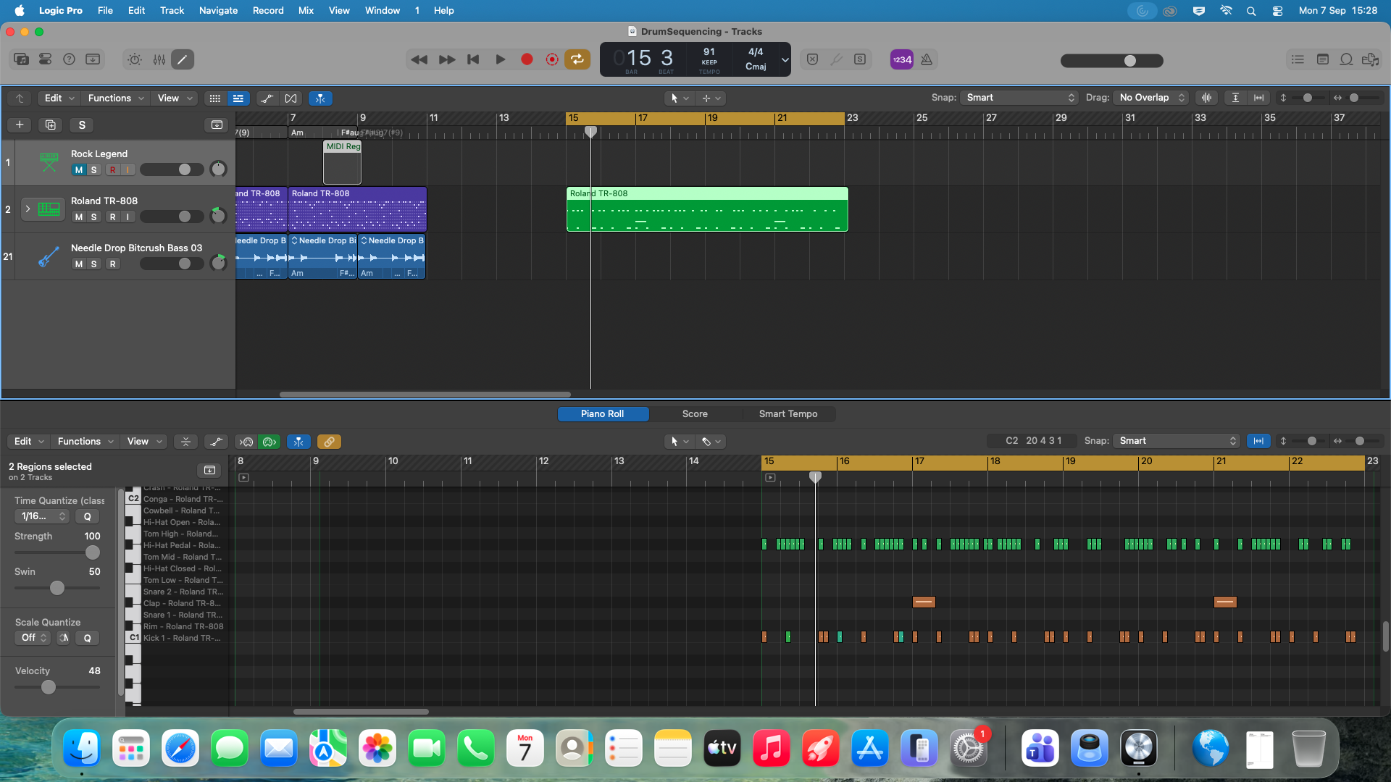This screenshot has height=782, width=1391.
Task: Toggle Cycle mode button
Action: (577, 59)
